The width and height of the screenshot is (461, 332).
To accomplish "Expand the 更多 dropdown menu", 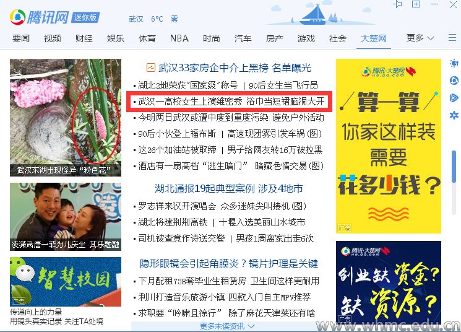I will coord(420,38).
